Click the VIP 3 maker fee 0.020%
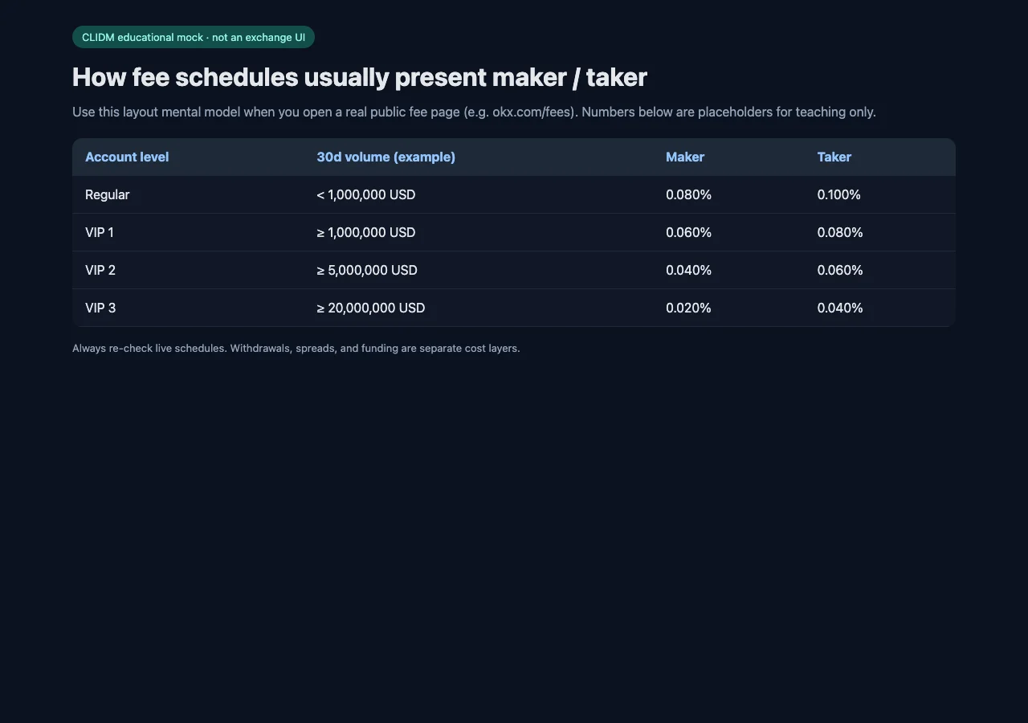 (x=688, y=308)
